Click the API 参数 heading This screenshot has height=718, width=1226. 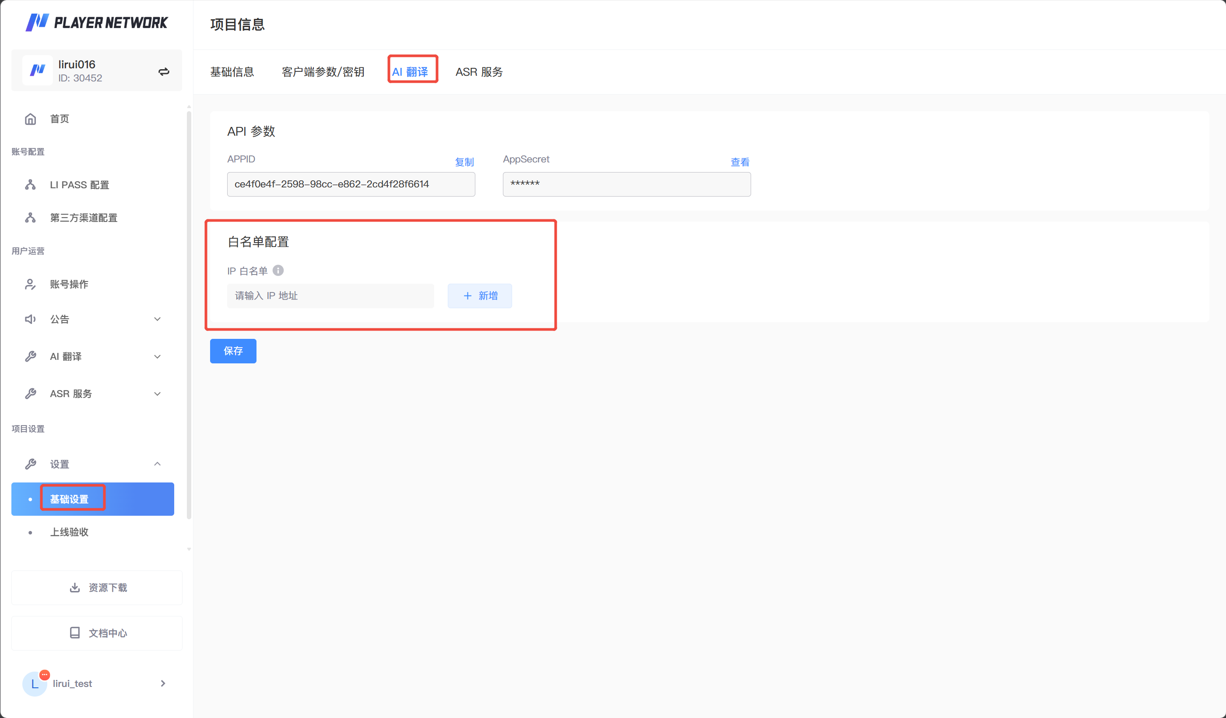(x=251, y=131)
